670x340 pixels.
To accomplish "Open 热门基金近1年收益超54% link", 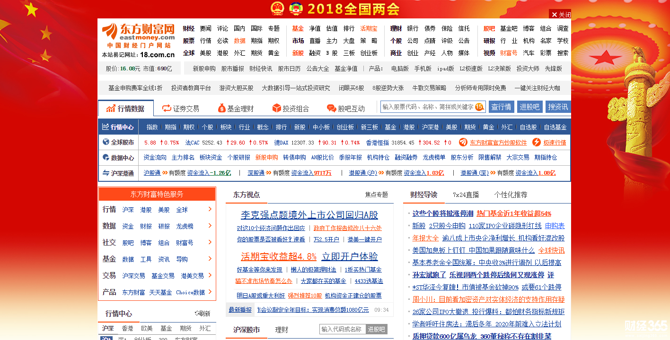I will point(514,213).
